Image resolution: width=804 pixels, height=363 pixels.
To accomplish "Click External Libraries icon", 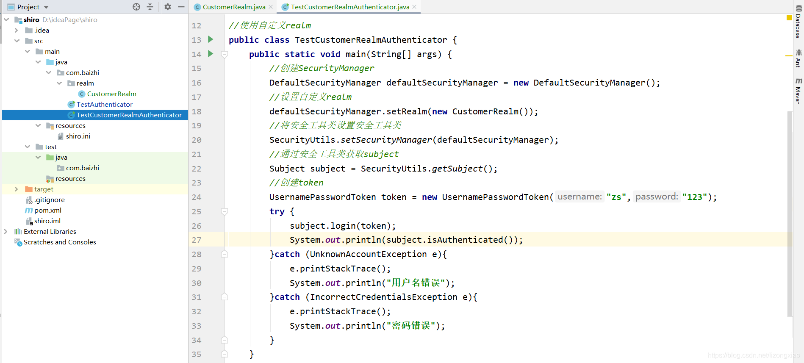I will click(x=18, y=231).
